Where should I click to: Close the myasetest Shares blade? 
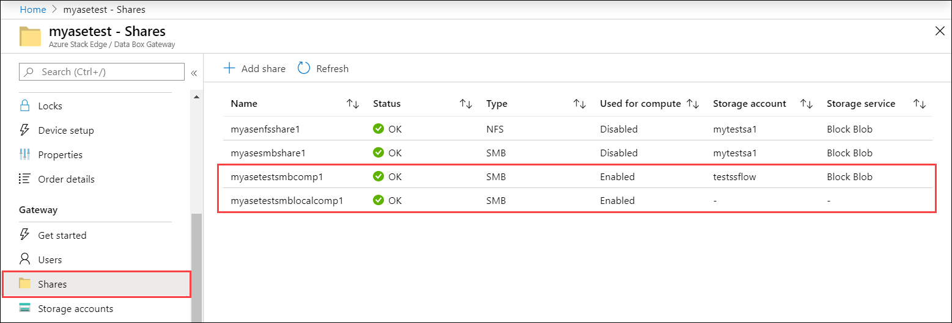coord(940,31)
